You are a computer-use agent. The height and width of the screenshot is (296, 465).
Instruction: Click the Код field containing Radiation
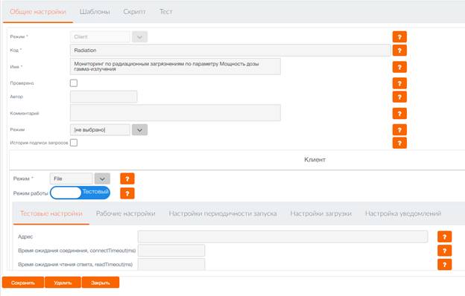pos(230,51)
